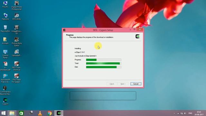Viewport: 206px width, 116px height.
Task: Click the disabled Next button
Action: click(x=123, y=84)
